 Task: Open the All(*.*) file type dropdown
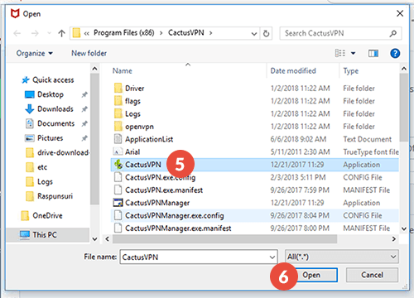point(342,257)
